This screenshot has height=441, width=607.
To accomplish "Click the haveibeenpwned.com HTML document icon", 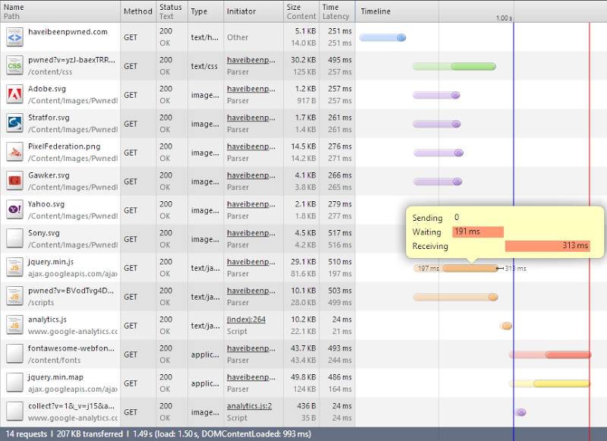I will [x=13, y=36].
